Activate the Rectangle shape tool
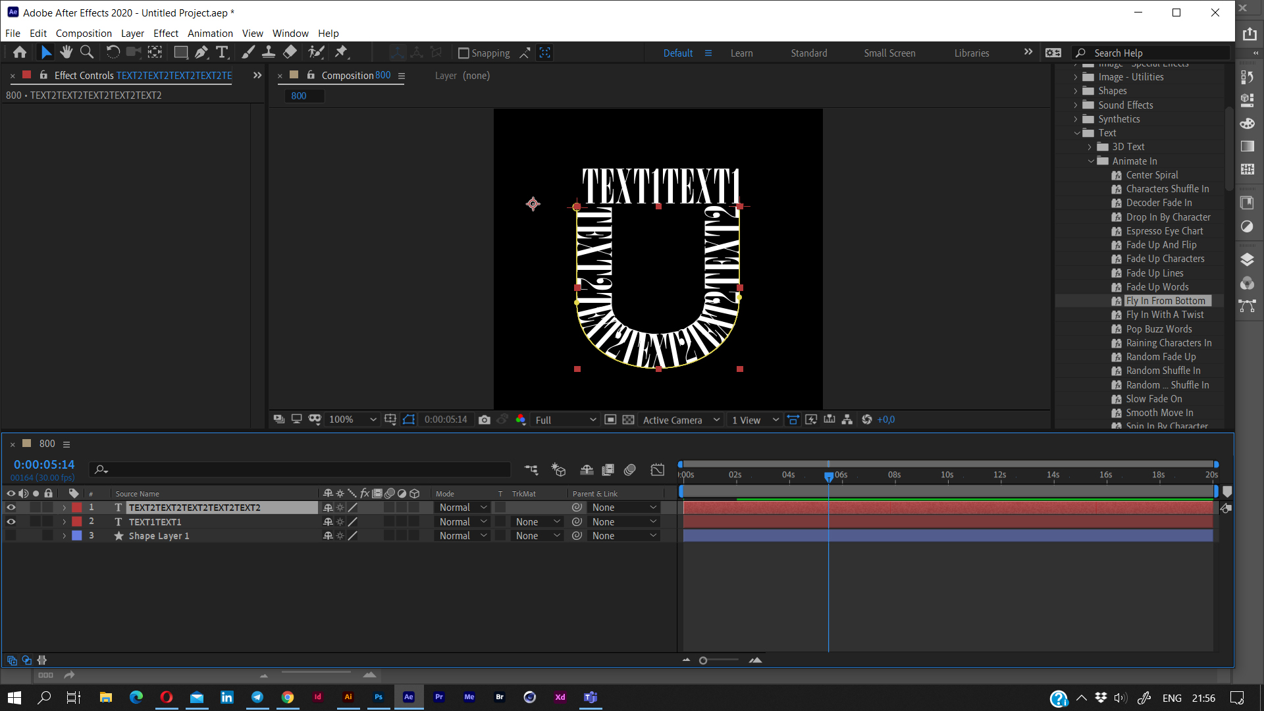Viewport: 1264px width, 711px height. [180, 52]
